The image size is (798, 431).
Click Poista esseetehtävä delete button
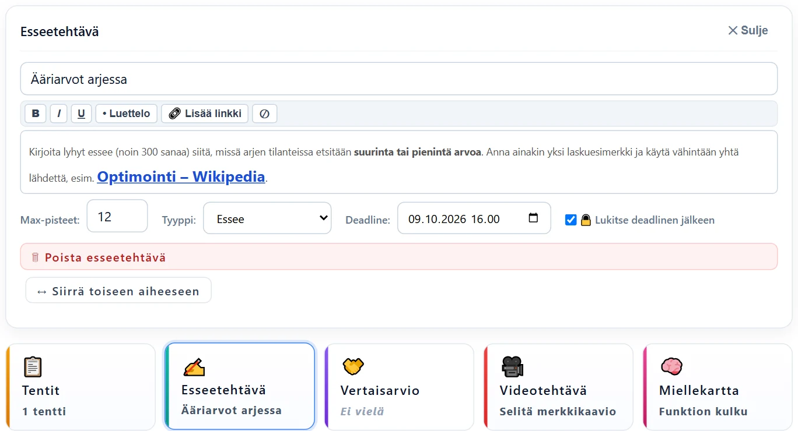tap(399, 257)
